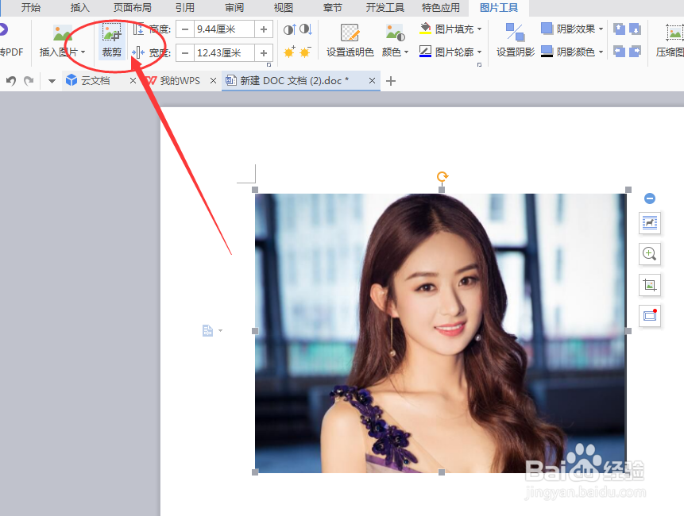Increase picture brightness sun icon

pyautogui.click(x=289, y=52)
